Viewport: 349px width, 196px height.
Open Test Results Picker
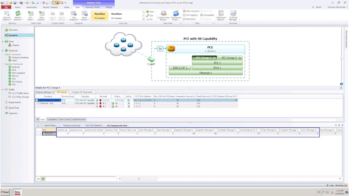[x=176, y=16]
